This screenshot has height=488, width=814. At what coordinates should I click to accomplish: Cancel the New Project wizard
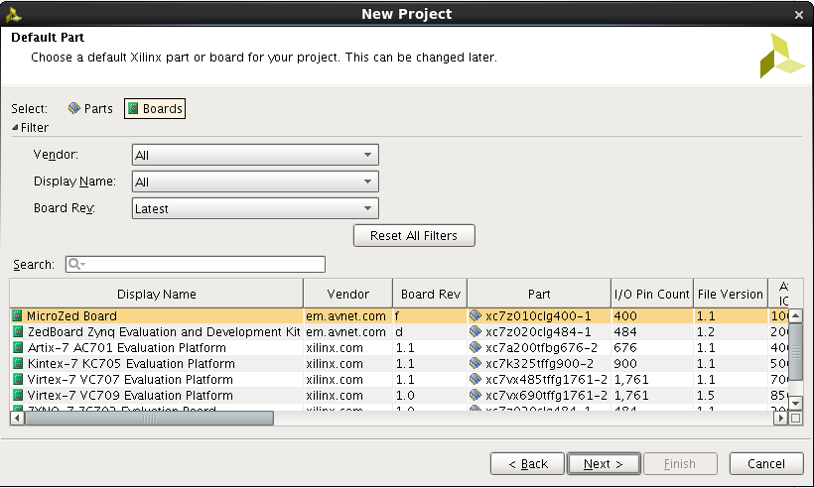[x=766, y=463]
